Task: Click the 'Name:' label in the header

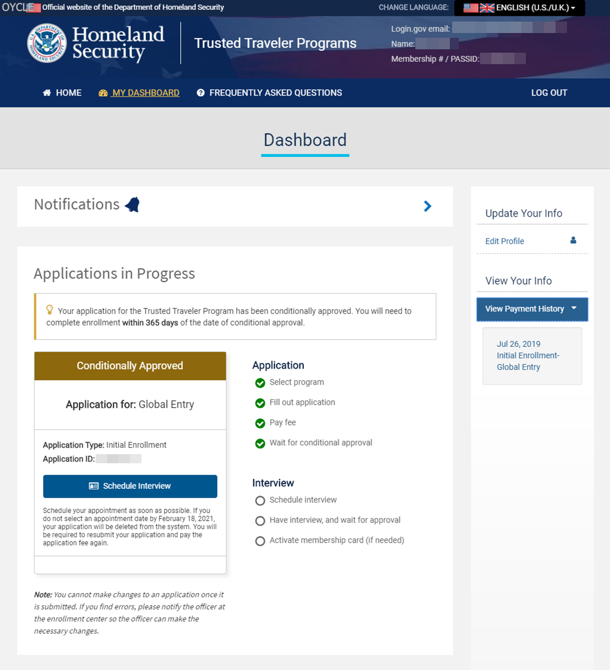Action: click(403, 44)
